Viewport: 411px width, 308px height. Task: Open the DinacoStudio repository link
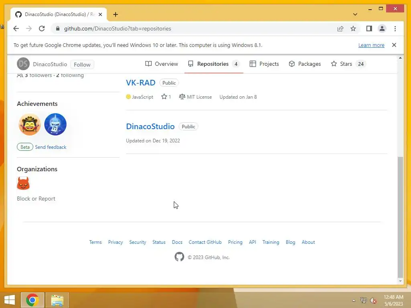click(x=150, y=126)
